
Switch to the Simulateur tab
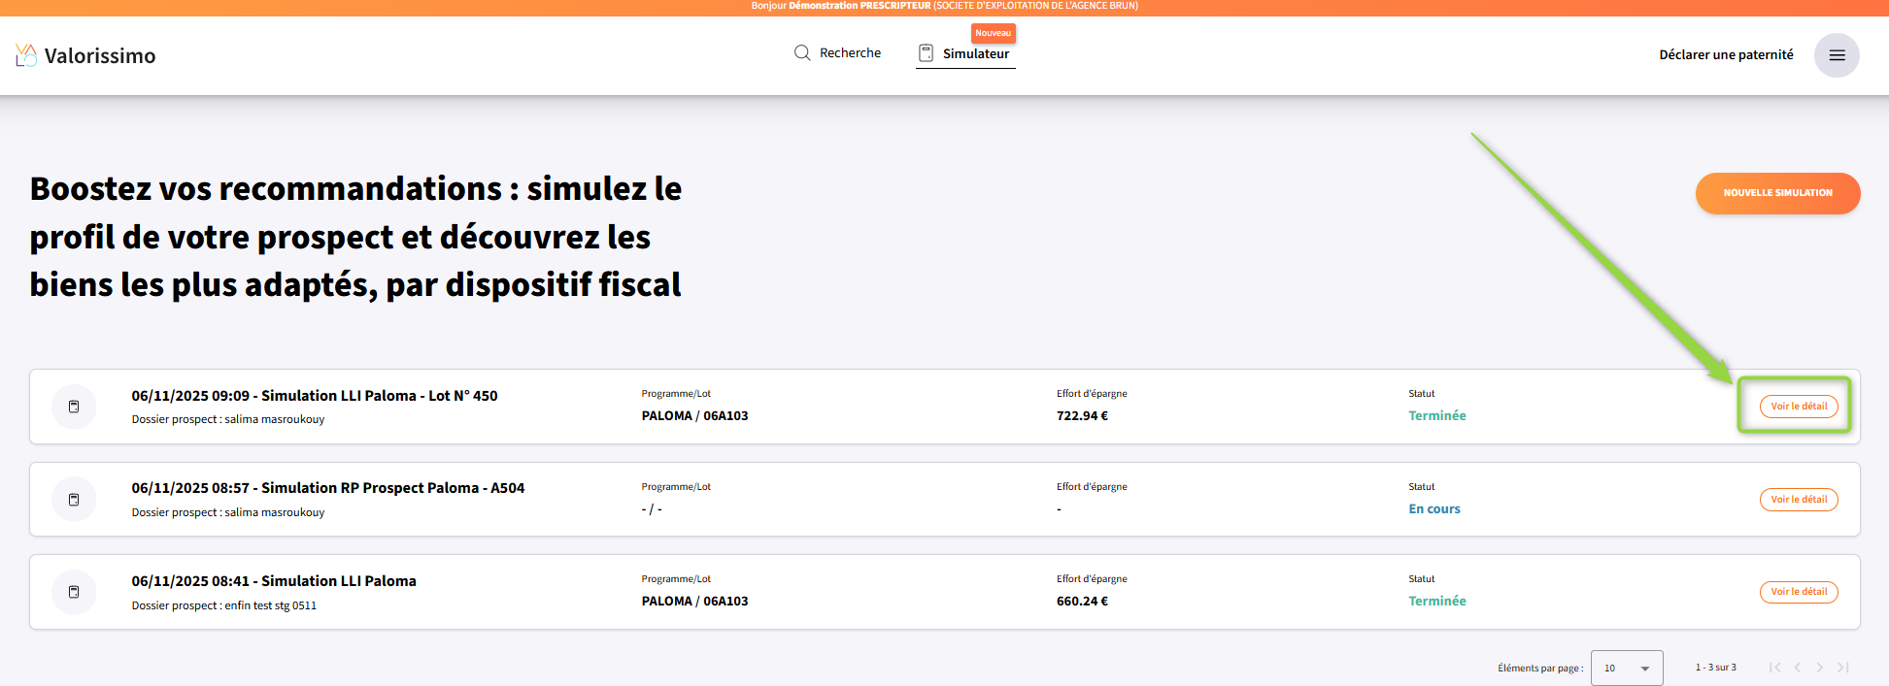(x=975, y=54)
